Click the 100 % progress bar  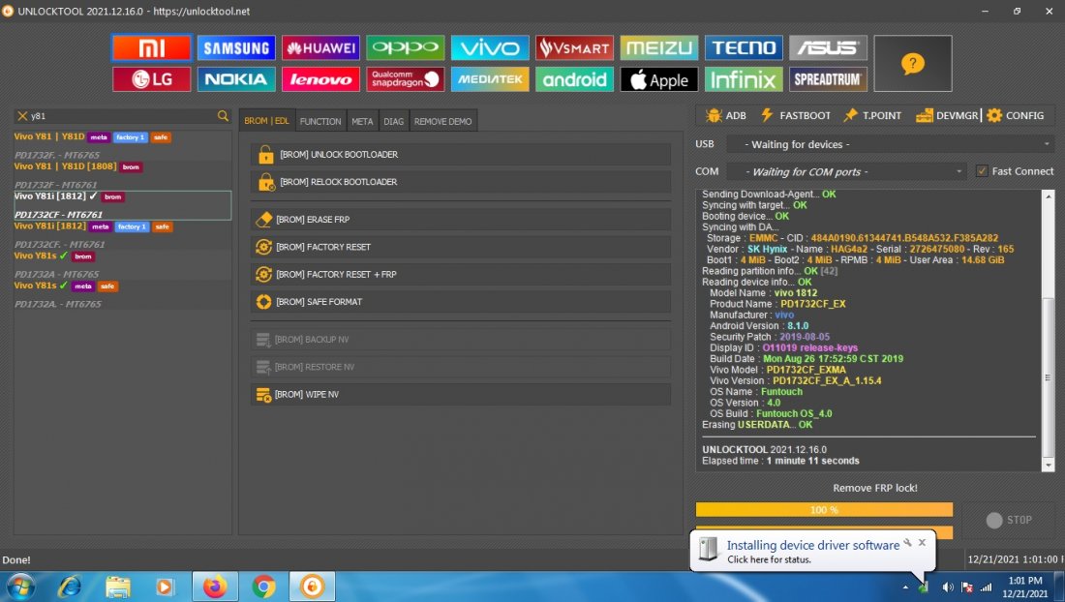coord(824,510)
